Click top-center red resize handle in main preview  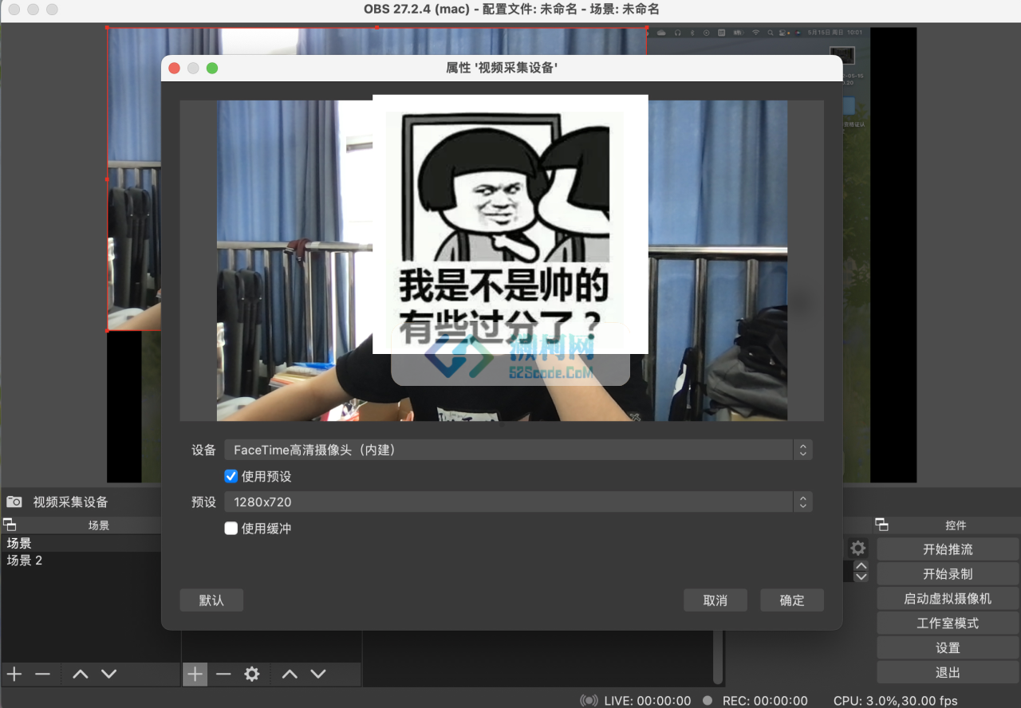point(376,28)
